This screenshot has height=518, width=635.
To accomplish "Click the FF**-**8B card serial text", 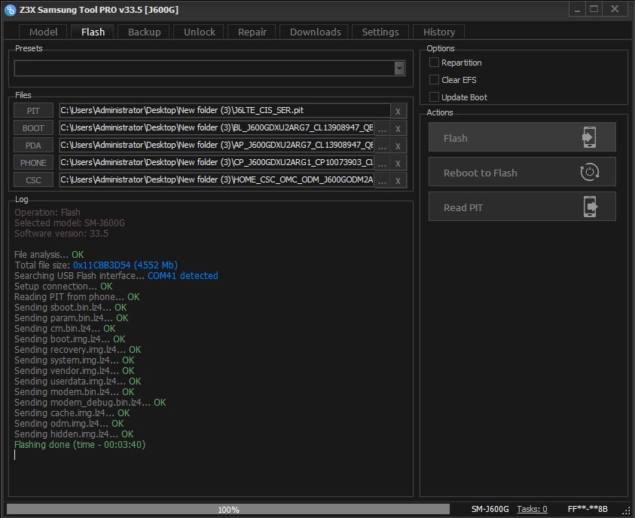I will tap(588, 509).
